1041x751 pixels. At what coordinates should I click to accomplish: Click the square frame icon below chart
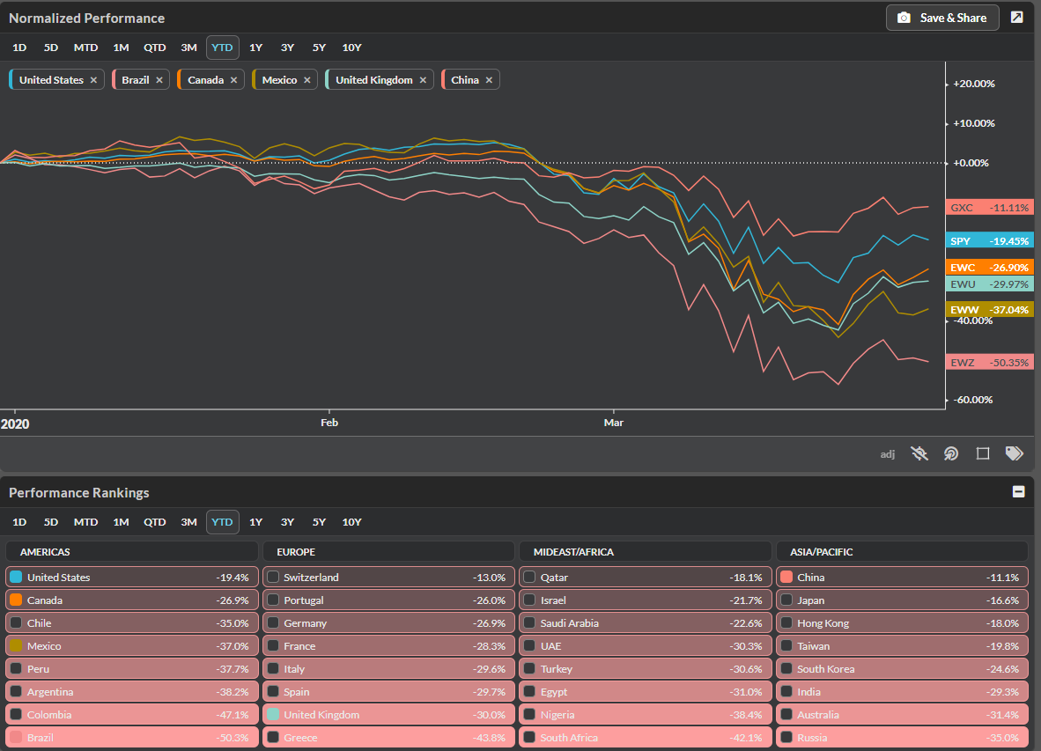(x=983, y=453)
